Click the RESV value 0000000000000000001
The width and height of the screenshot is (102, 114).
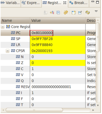click(x=51, y=87)
